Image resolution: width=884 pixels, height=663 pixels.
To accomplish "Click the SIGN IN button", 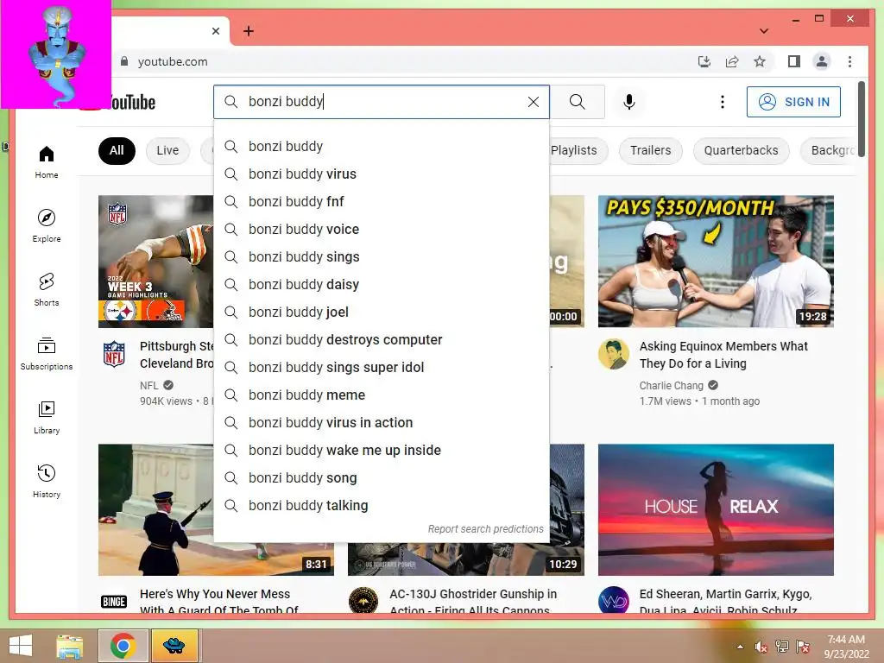I will [x=793, y=102].
